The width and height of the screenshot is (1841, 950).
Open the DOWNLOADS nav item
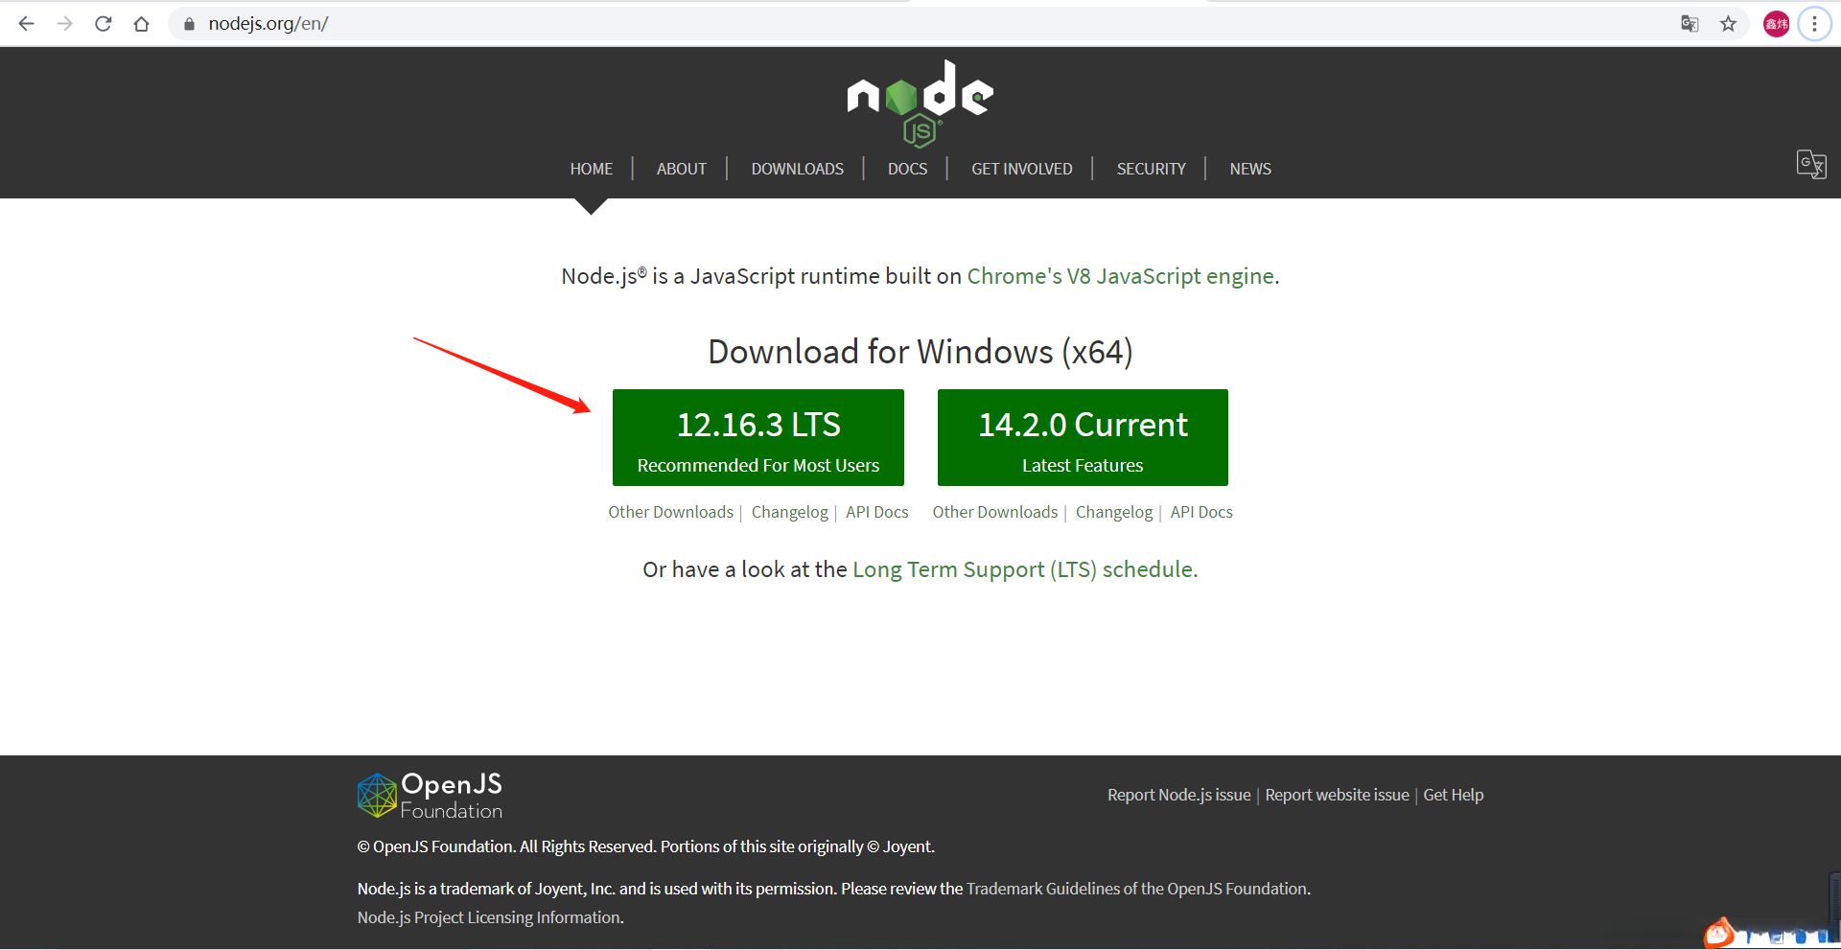tap(798, 169)
